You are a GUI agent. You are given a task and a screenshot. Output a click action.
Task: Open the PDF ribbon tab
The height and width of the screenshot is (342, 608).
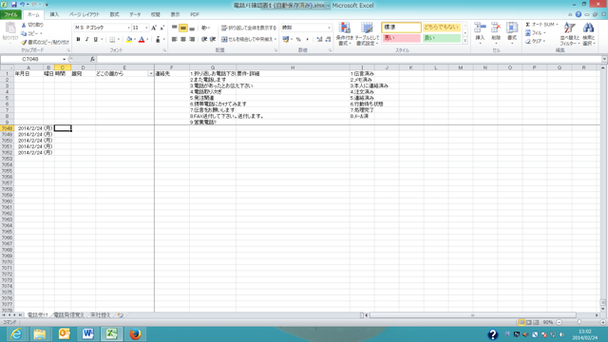195,15
